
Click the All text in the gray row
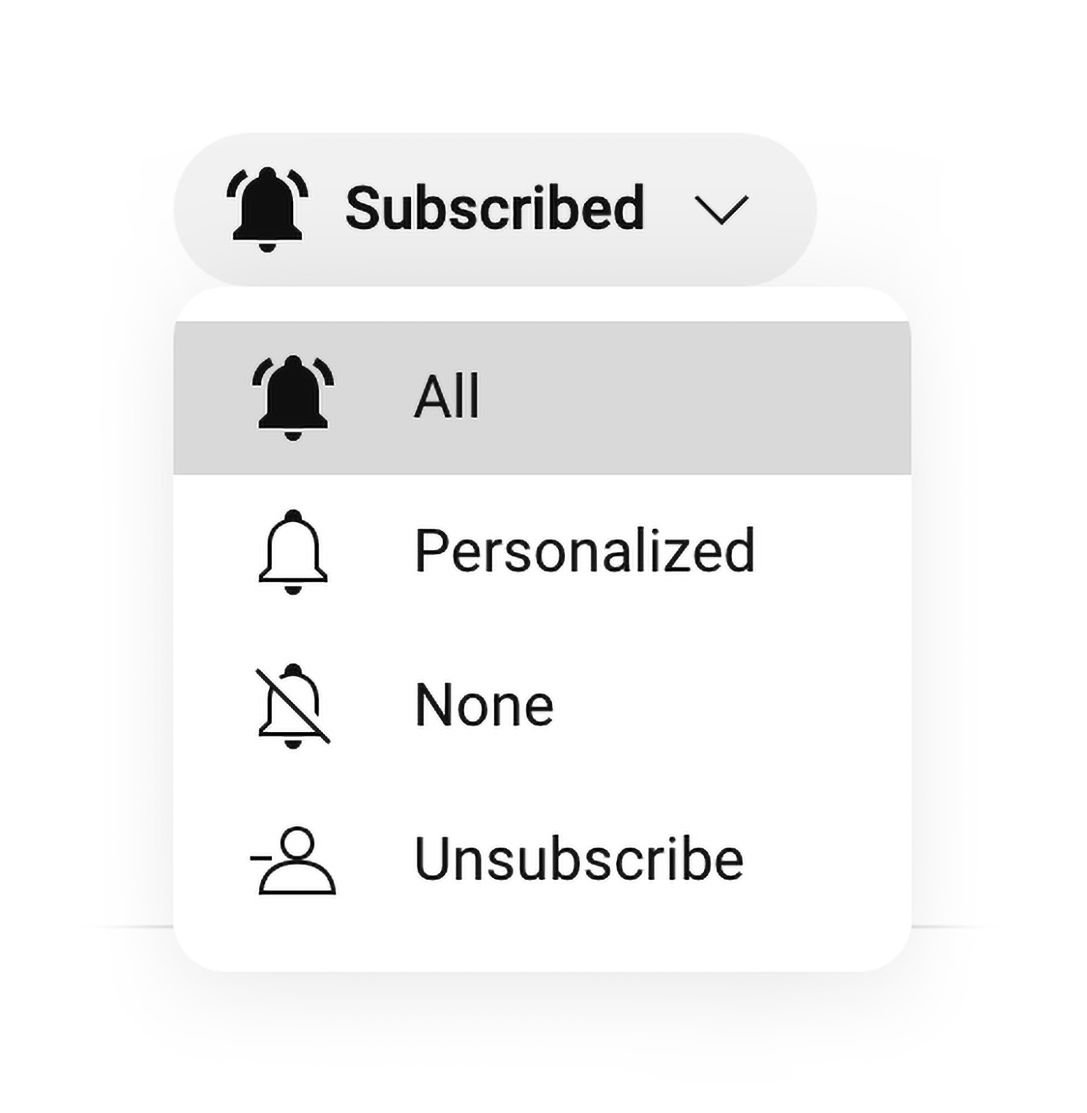click(447, 396)
